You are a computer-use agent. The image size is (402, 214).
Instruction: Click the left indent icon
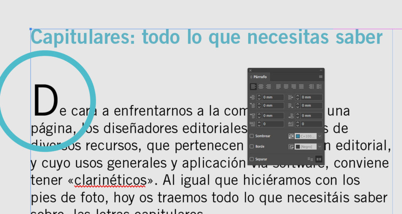coord(252,97)
